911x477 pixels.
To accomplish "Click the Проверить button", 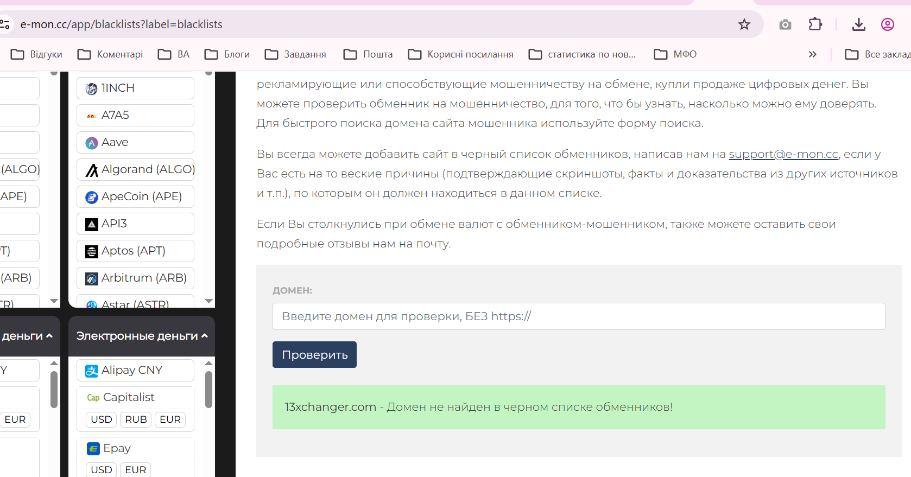I will click(x=314, y=355).
